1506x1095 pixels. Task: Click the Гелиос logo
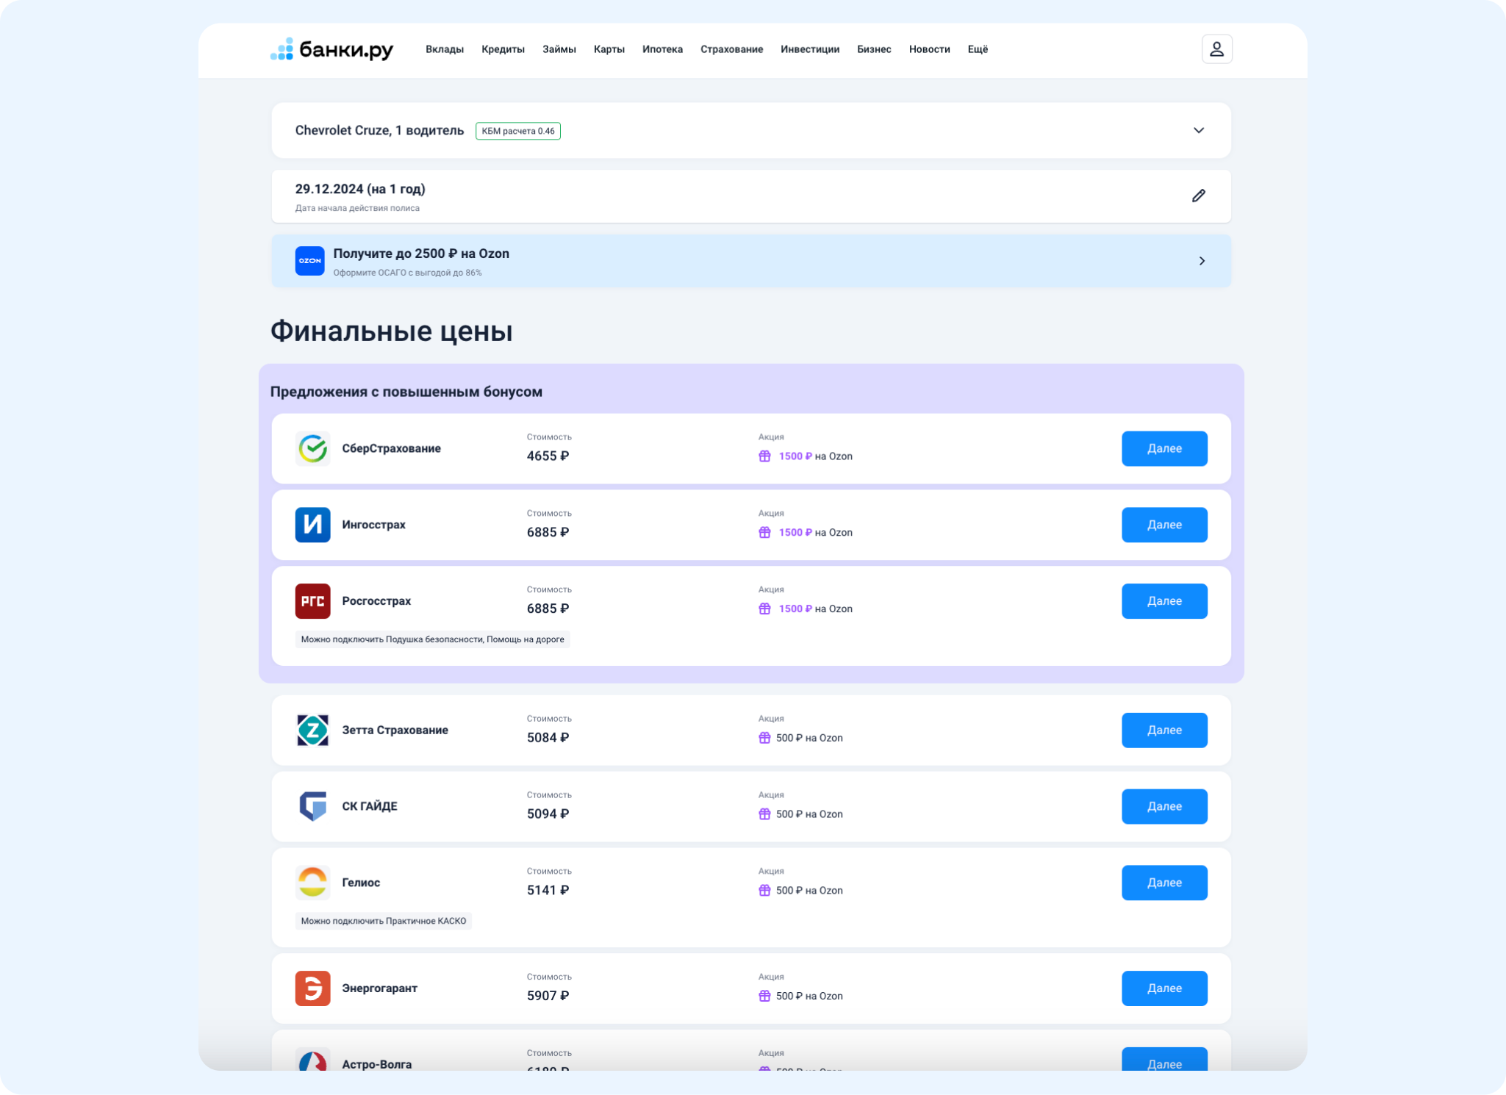click(x=312, y=883)
